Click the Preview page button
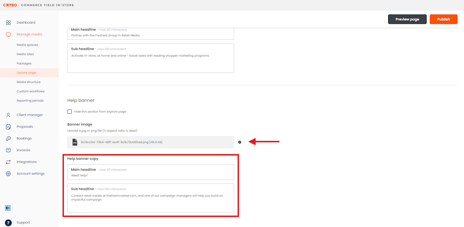 coord(407,19)
